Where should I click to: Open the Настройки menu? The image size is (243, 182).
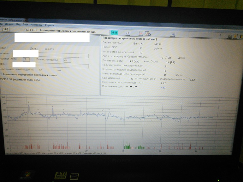37,25
